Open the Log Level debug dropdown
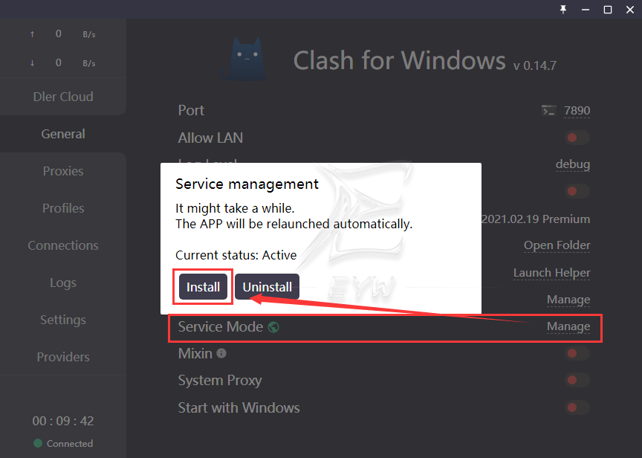Image resolution: width=642 pixels, height=458 pixels. click(x=572, y=164)
